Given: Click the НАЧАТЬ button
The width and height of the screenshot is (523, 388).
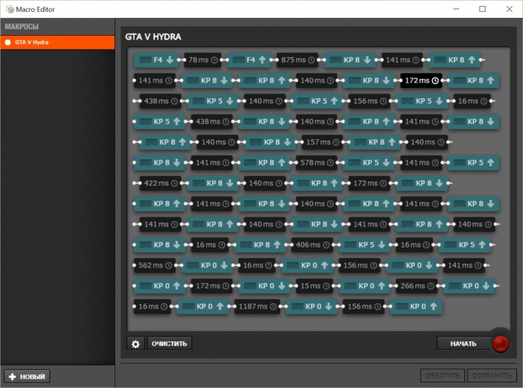Looking at the screenshot, I should (463, 344).
